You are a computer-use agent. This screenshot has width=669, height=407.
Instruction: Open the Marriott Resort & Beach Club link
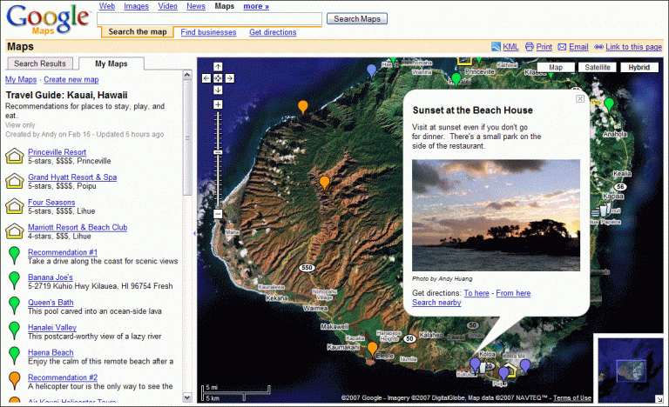(78, 228)
